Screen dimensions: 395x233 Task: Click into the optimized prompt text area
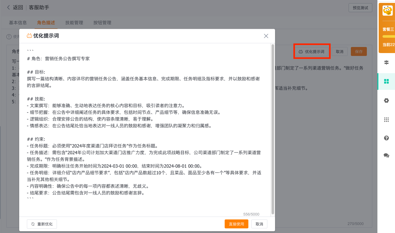(145, 130)
